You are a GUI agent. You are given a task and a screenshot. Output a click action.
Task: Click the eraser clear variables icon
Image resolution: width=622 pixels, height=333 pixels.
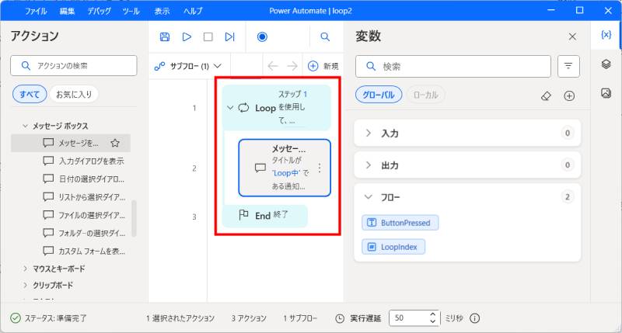click(546, 95)
